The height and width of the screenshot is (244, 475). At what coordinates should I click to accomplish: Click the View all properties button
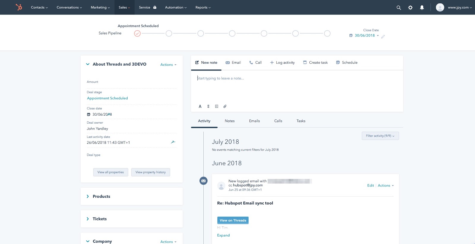coord(111,172)
